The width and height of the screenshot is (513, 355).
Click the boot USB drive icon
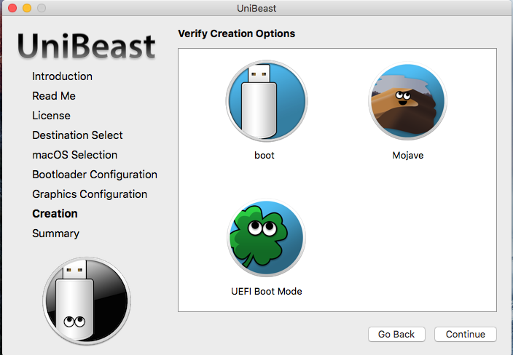266,101
